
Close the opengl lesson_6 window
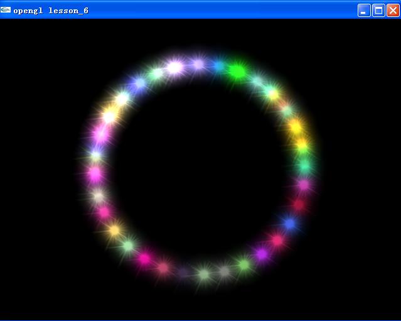393,11
